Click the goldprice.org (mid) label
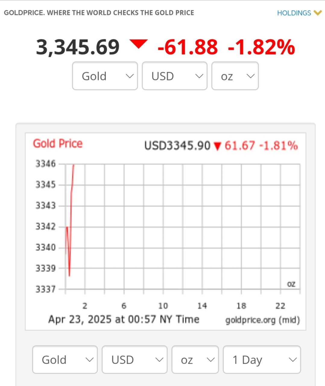The height and width of the screenshot is (386, 325). pyautogui.click(x=262, y=320)
